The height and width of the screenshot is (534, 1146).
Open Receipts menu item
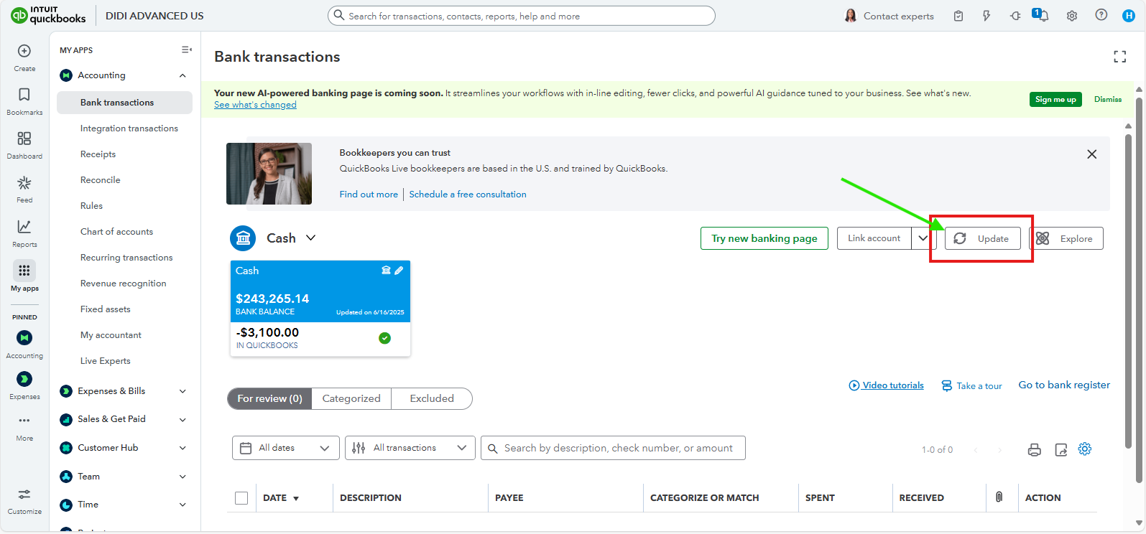tap(98, 154)
